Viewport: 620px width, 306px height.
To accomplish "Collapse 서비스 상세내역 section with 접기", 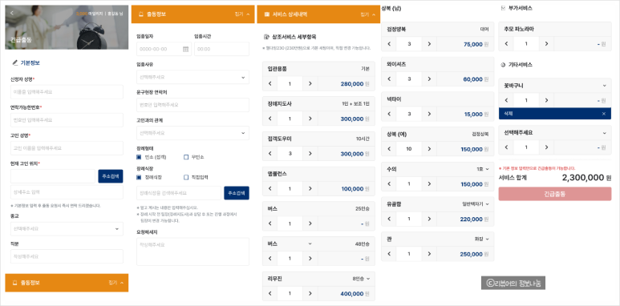I will (x=368, y=14).
